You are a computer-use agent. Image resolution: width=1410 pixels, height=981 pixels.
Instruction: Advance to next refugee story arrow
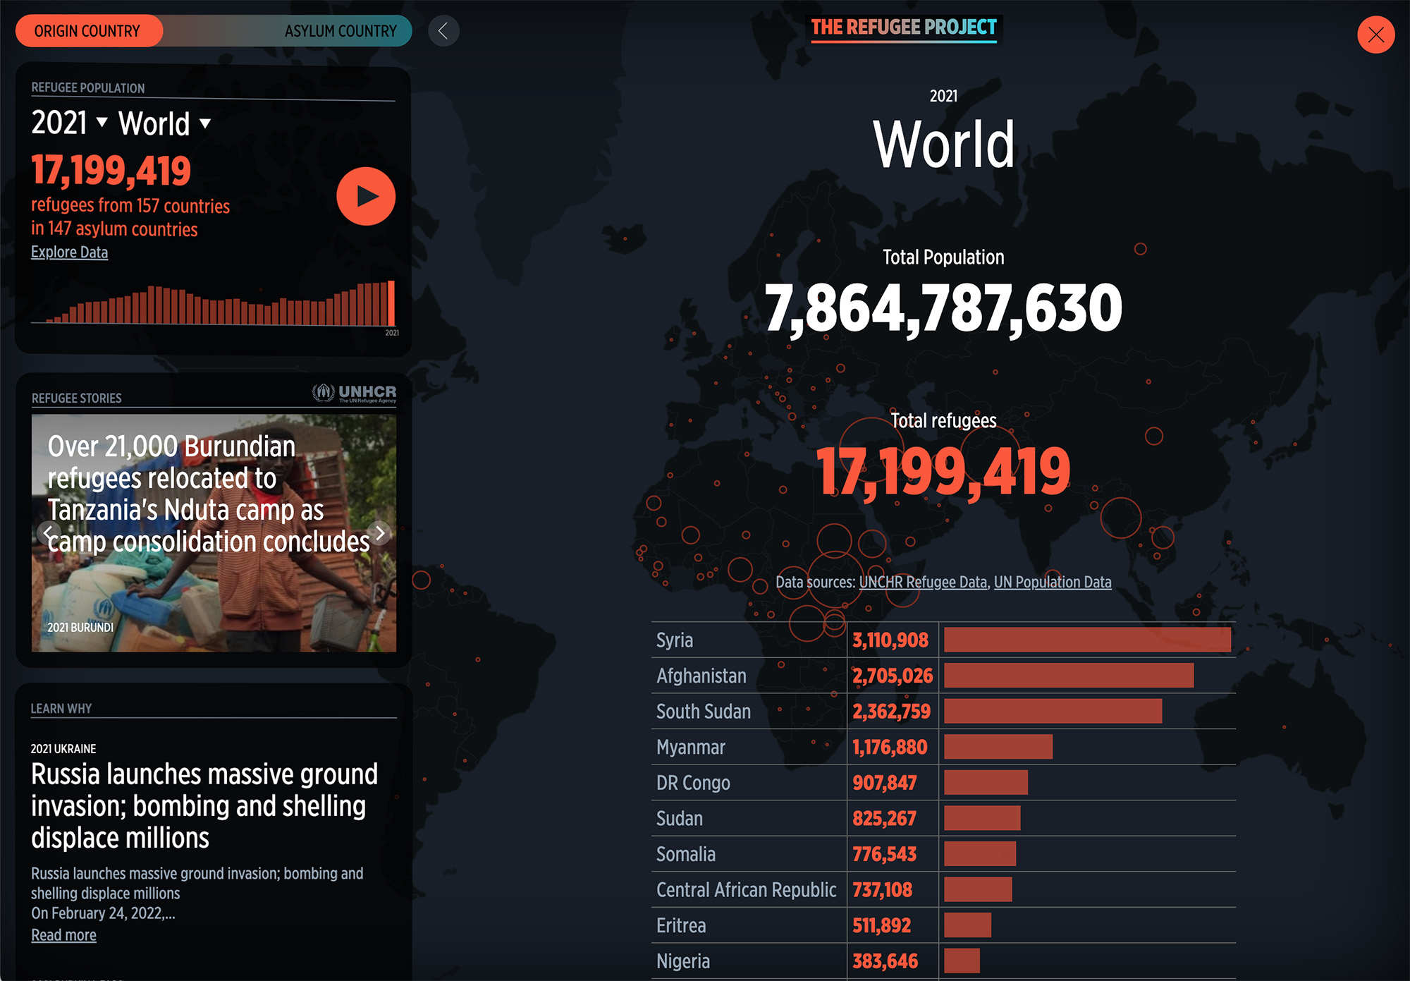point(379,533)
